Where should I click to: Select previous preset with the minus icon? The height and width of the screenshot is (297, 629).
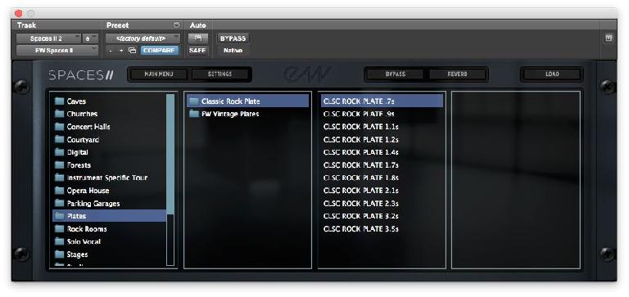[111, 51]
